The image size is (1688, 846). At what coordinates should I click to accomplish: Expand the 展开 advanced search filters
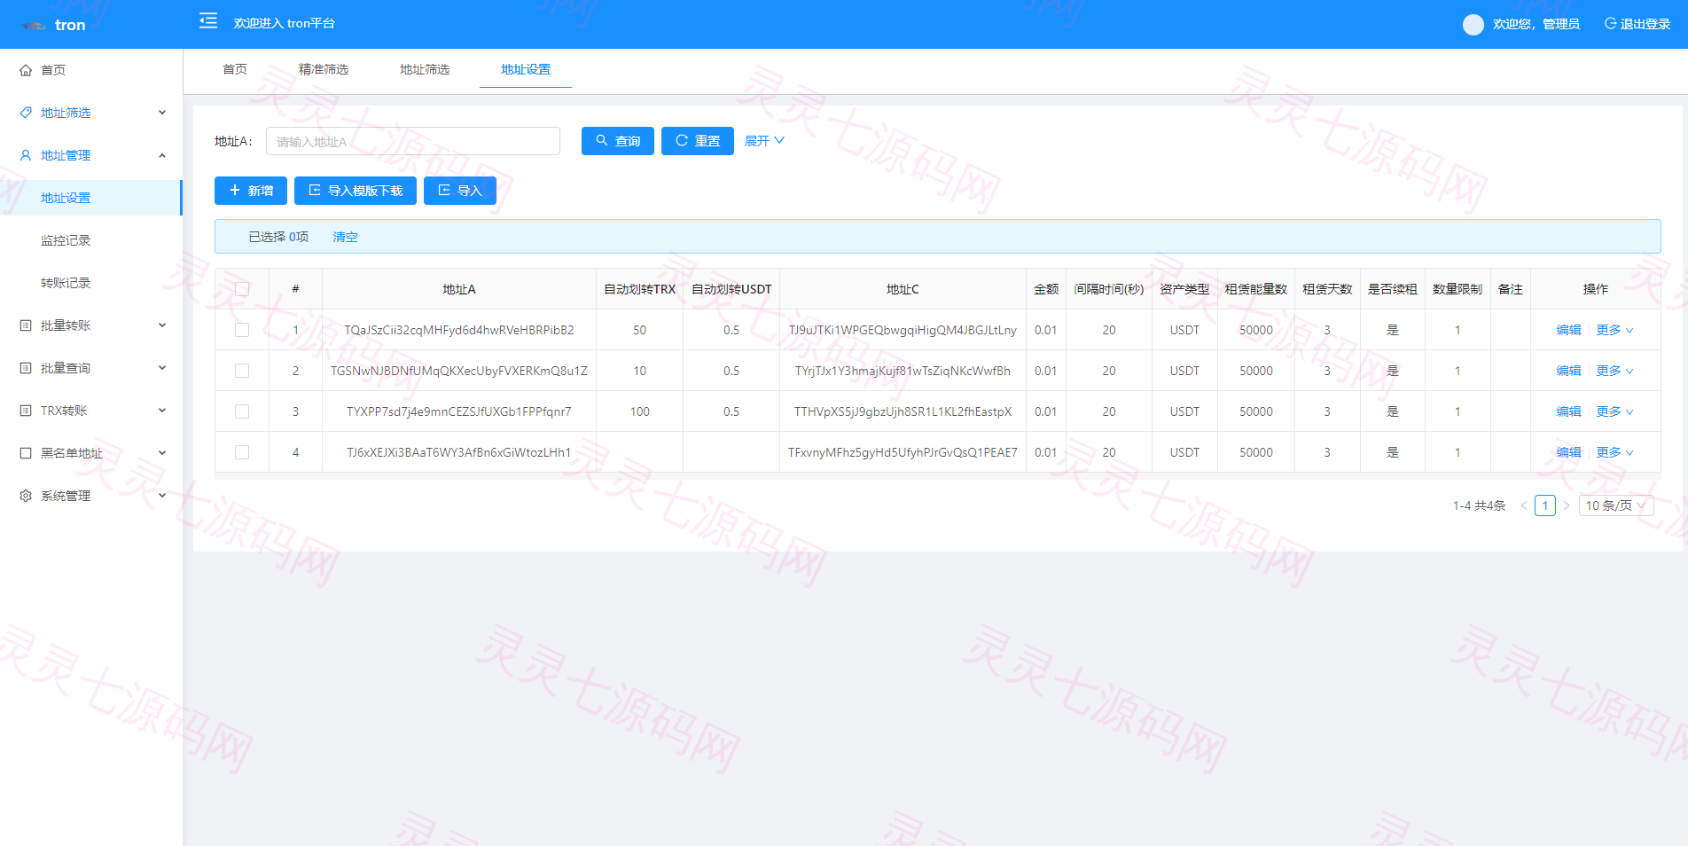click(764, 141)
